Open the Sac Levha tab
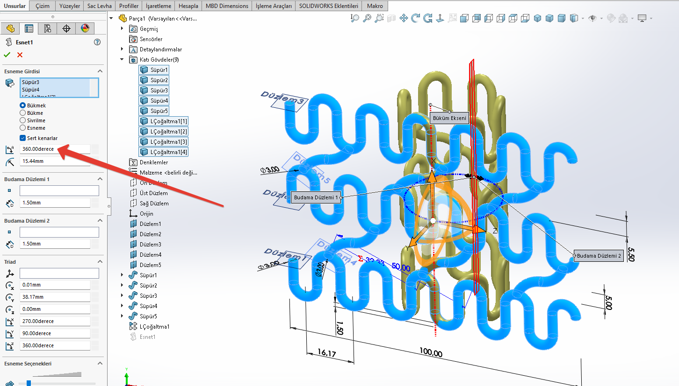679x386 pixels. pyautogui.click(x=100, y=6)
